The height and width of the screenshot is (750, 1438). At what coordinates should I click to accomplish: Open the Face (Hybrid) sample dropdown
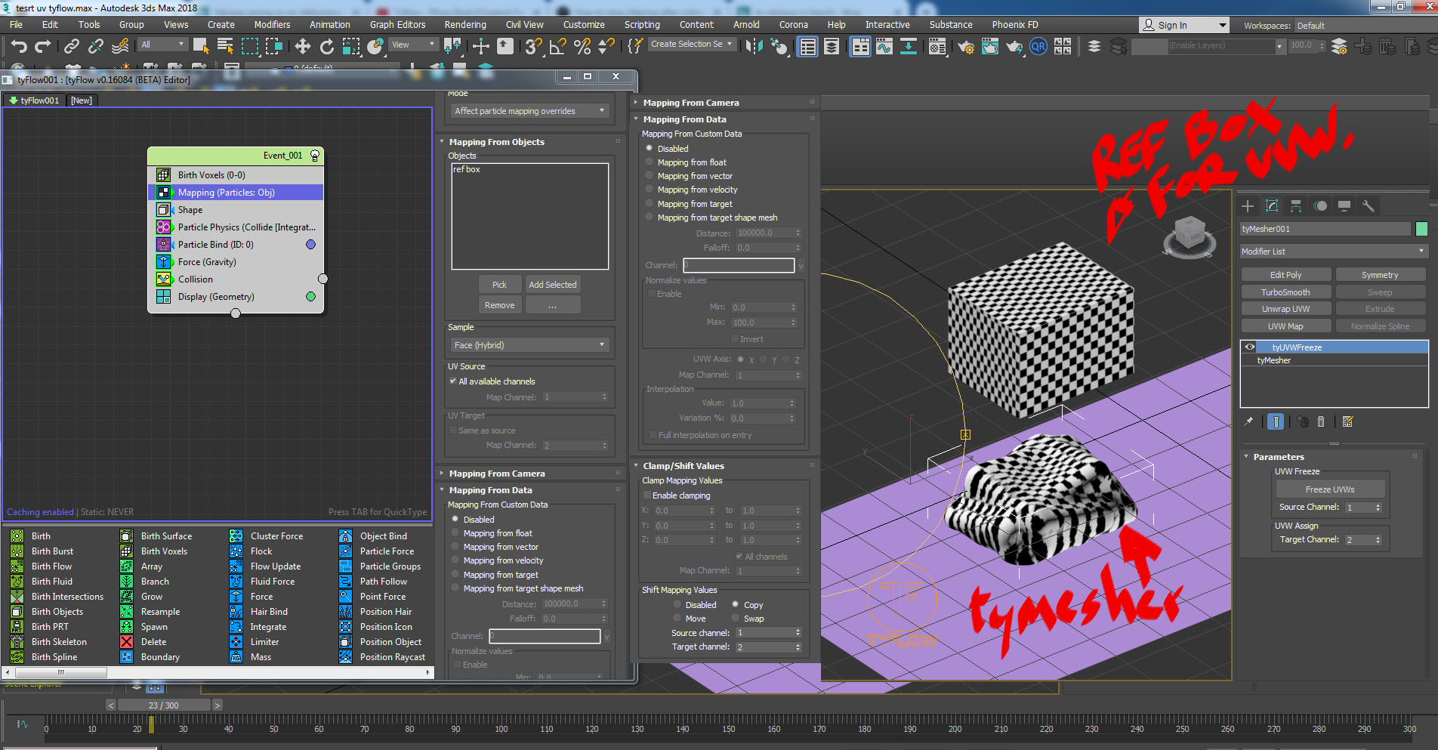pyautogui.click(x=529, y=345)
